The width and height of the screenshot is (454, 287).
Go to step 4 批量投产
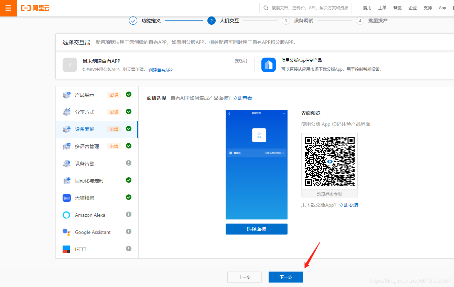pyautogui.click(x=372, y=21)
